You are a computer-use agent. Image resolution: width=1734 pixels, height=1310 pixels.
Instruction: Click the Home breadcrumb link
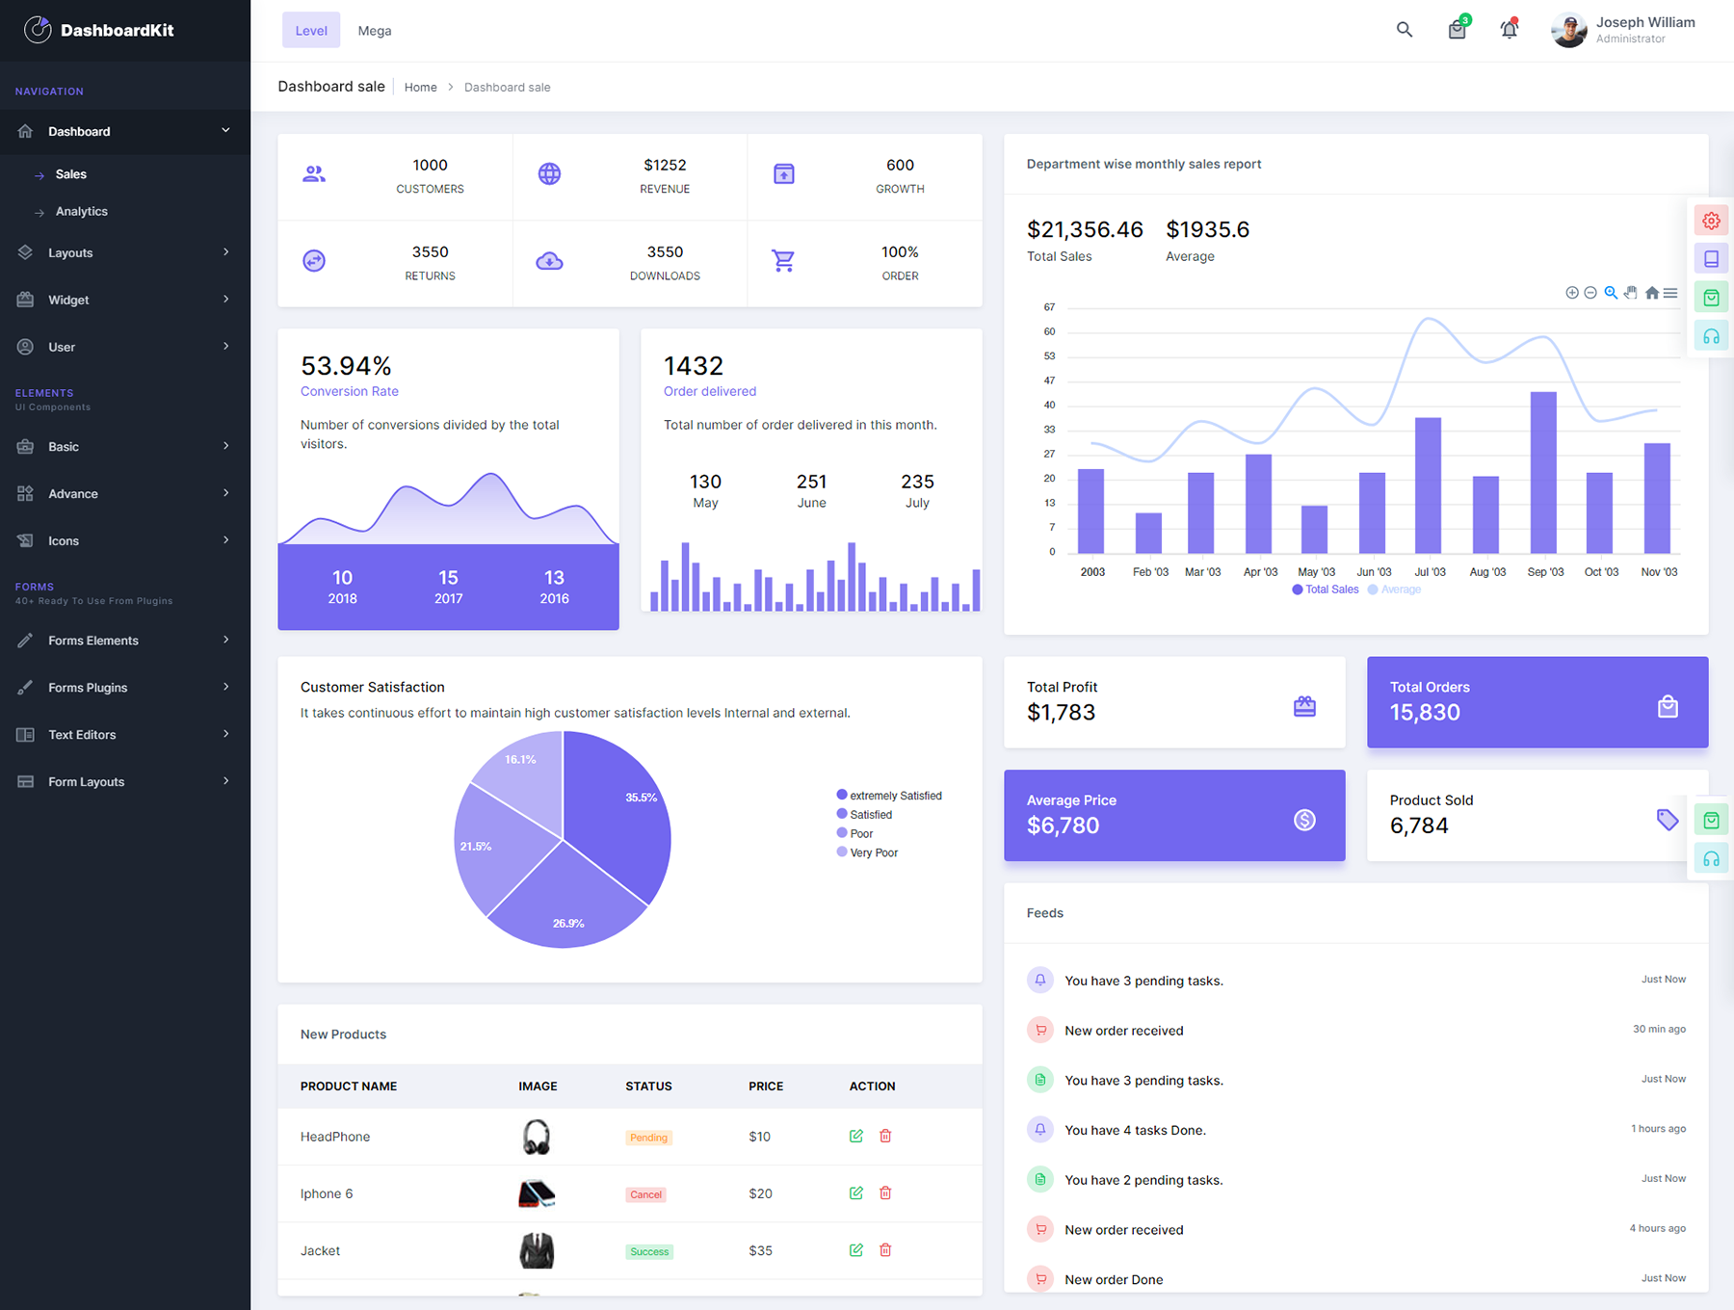point(420,87)
